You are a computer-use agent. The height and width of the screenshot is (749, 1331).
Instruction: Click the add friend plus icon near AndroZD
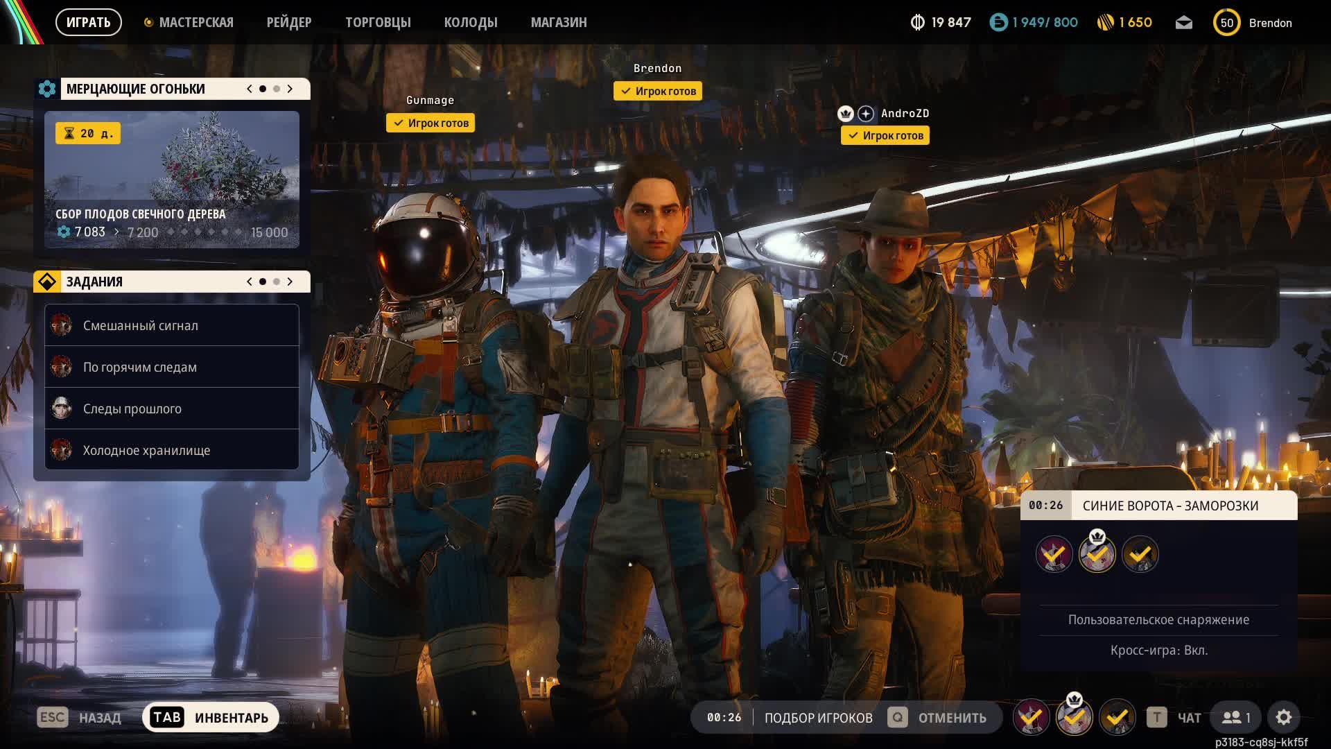(x=866, y=114)
